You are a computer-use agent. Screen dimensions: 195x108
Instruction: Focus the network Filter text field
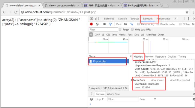tap(103, 29)
